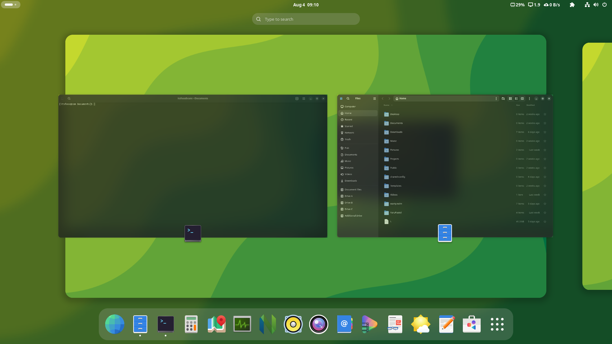
Task: Open System Monitor from the dock
Action: point(242,324)
